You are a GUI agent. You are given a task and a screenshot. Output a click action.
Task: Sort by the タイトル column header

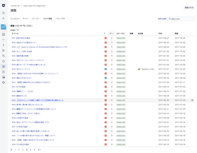pos(15,33)
